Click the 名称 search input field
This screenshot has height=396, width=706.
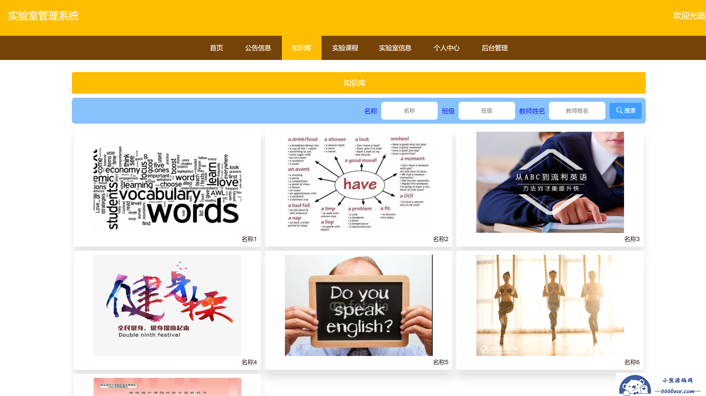(x=409, y=111)
